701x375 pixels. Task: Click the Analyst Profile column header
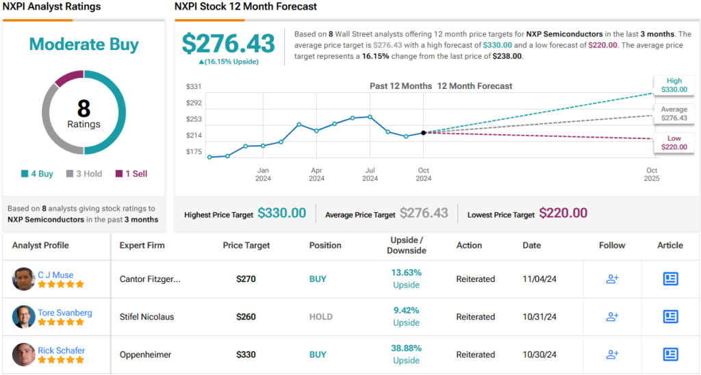coord(40,246)
